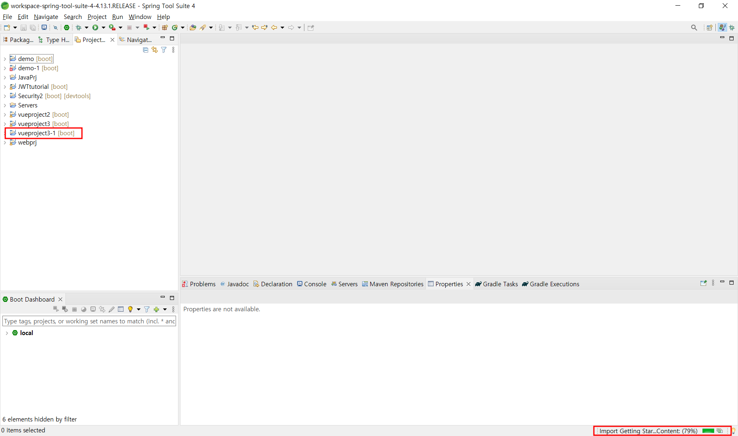Click the Next Edit Location arrow icon

(264, 27)
